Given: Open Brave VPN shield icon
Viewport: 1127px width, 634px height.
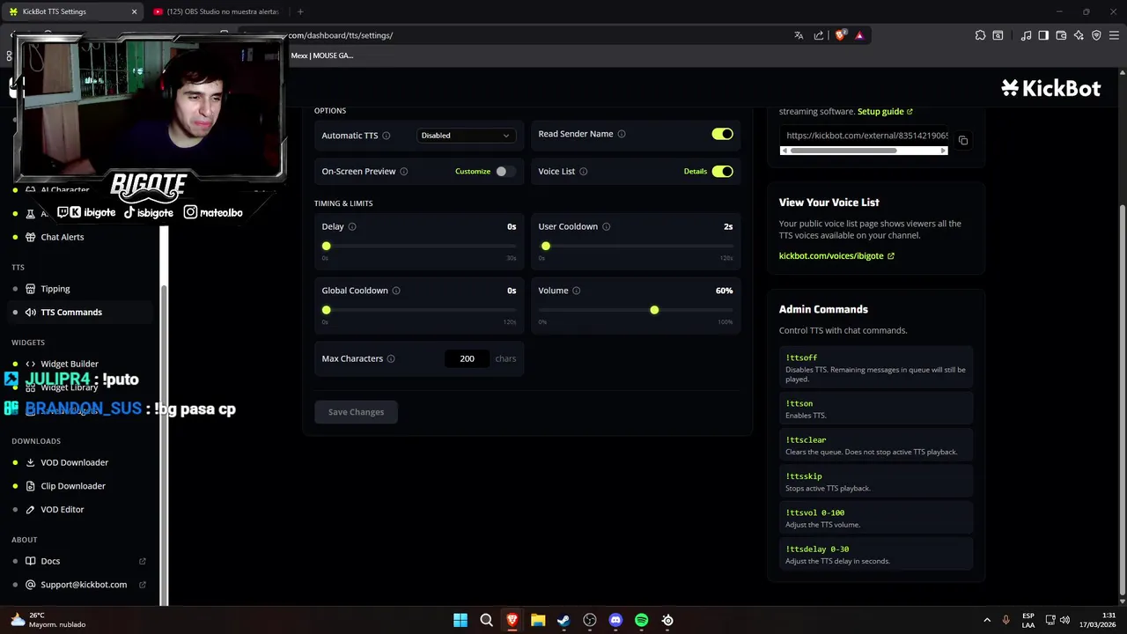Looking at the screenshot, I should 1096,35.
